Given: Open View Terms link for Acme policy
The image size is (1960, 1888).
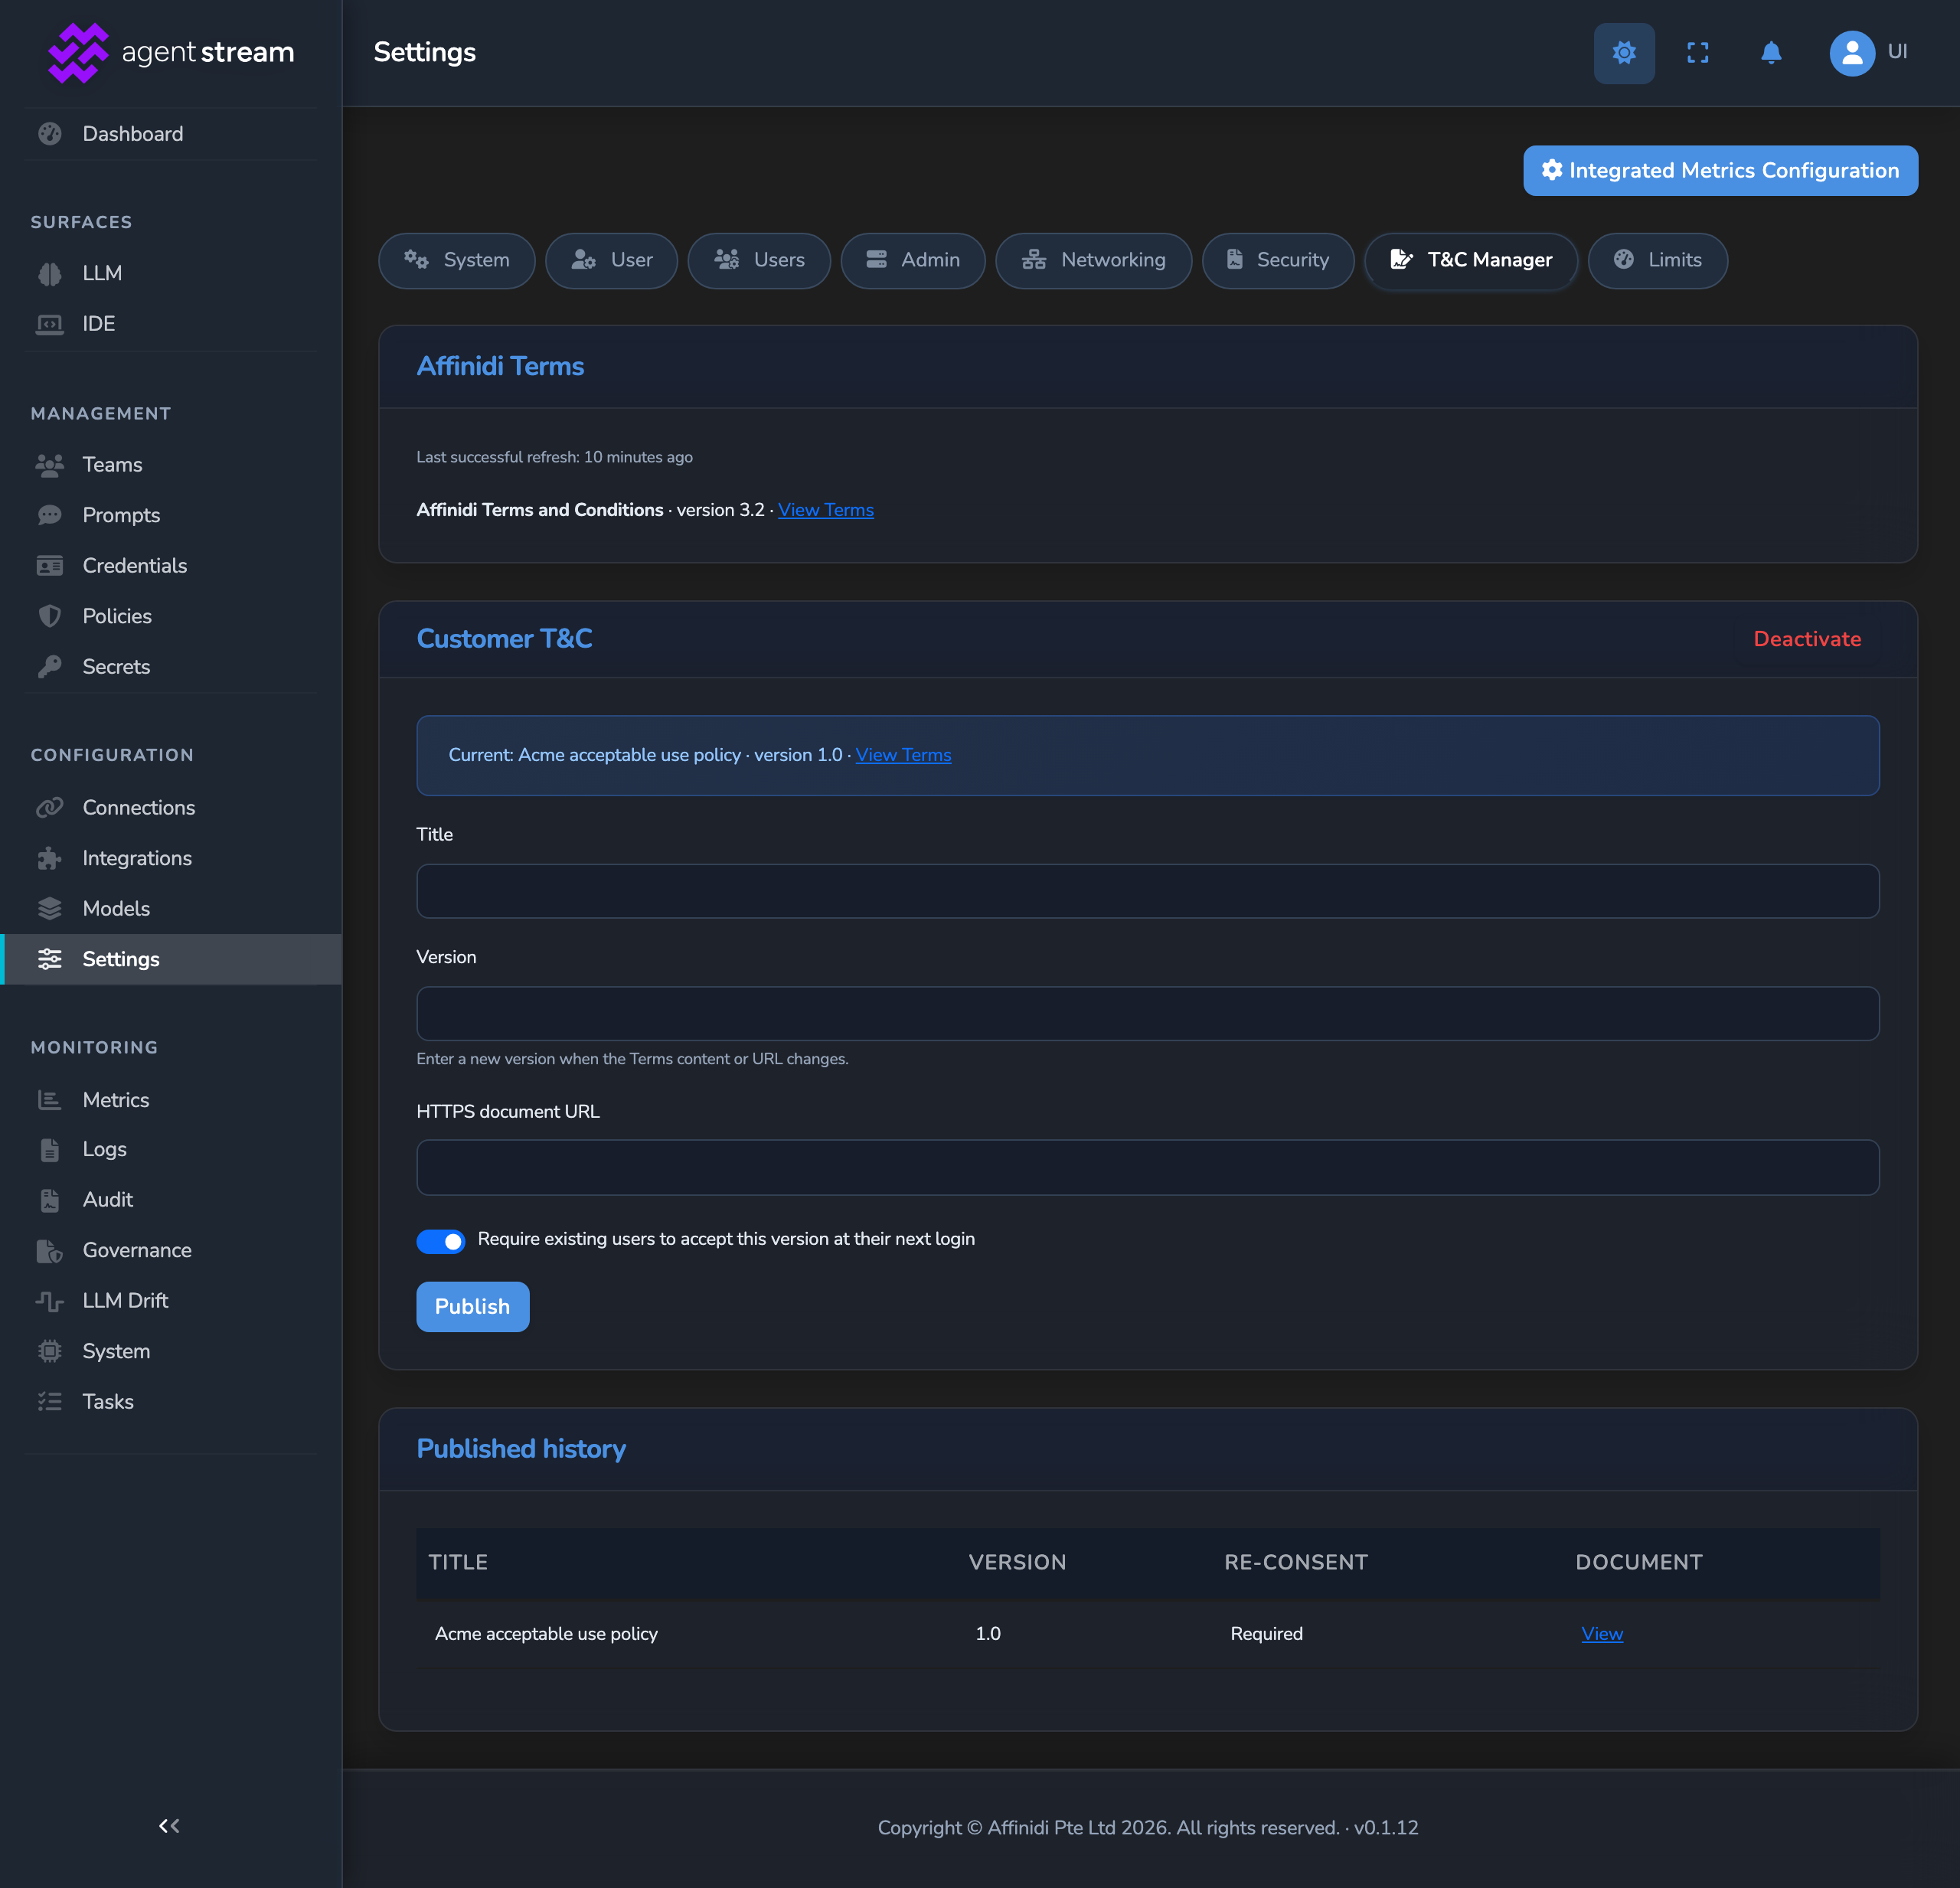Looking at the screenshot, I should click(x=903, y=755).
